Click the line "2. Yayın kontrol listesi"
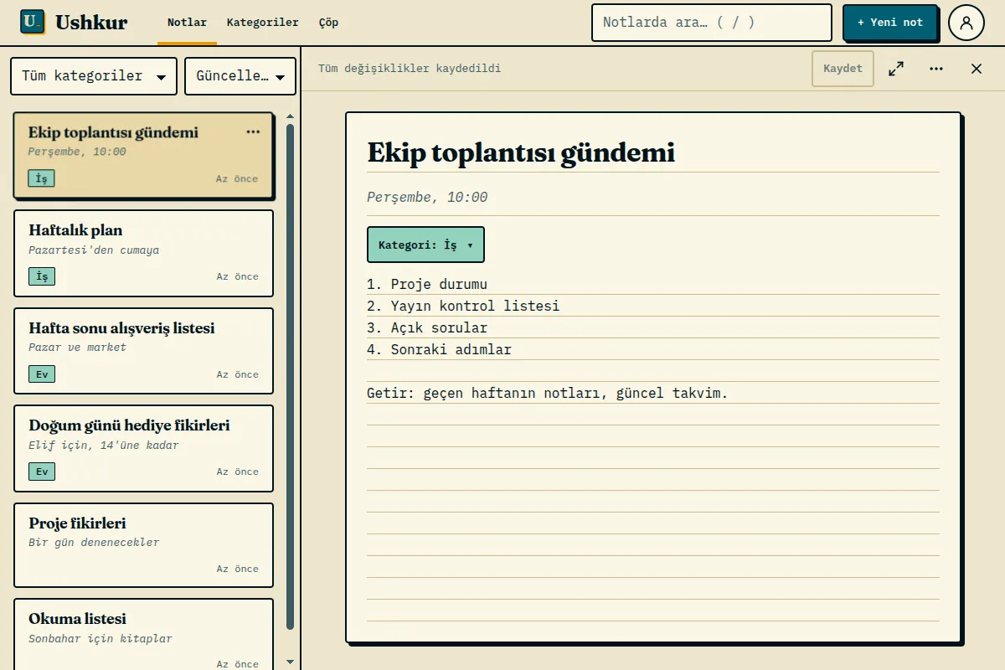This screenshot has width=1005, height=670. [x=463, y=306]
